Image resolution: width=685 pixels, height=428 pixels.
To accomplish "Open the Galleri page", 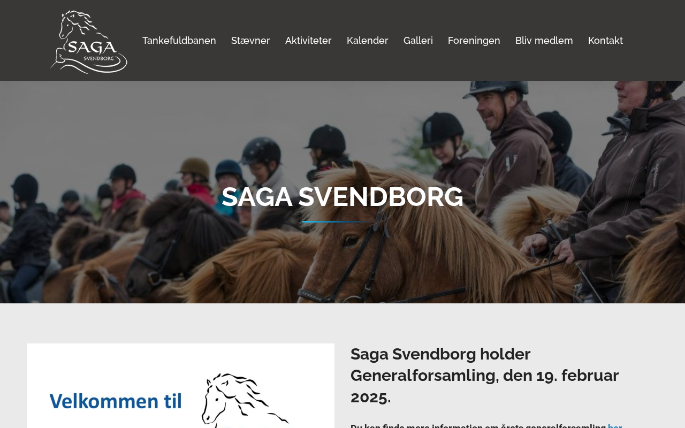I will coord(418,41).
